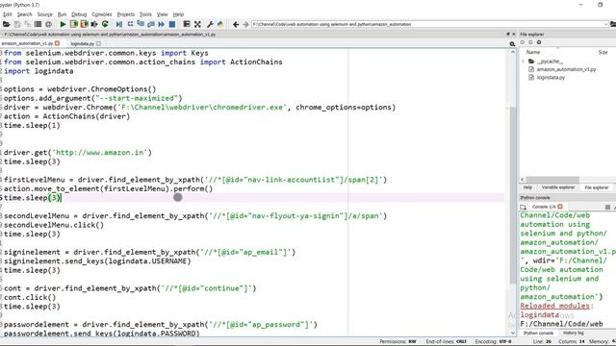Open the Search menu
Image resolution: width=616 pixels, height=346 pixels.
[x=24, y=14]
